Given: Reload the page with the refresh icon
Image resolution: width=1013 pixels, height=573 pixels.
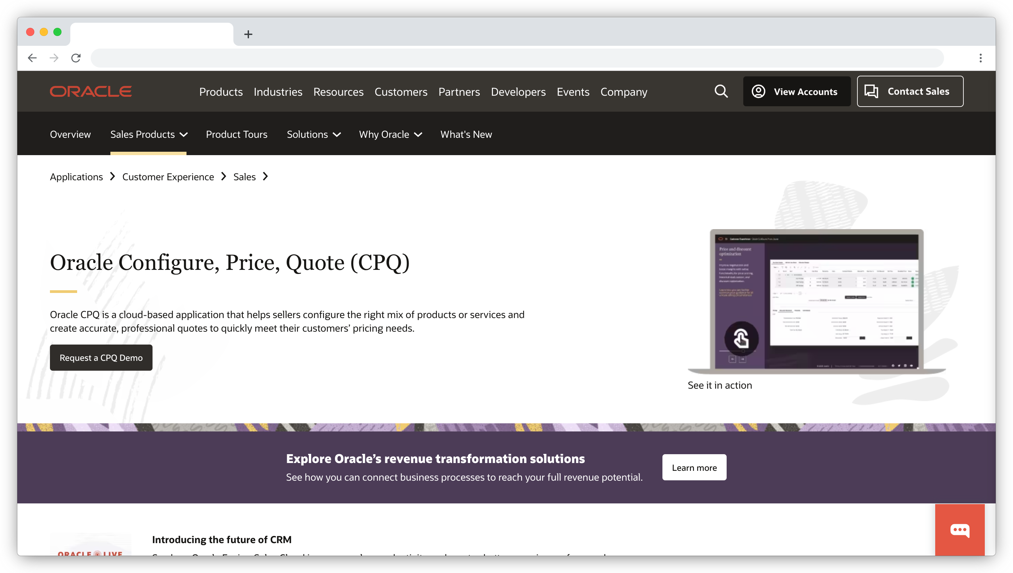Looking at the screenshot, I should (x=76, y=58).
